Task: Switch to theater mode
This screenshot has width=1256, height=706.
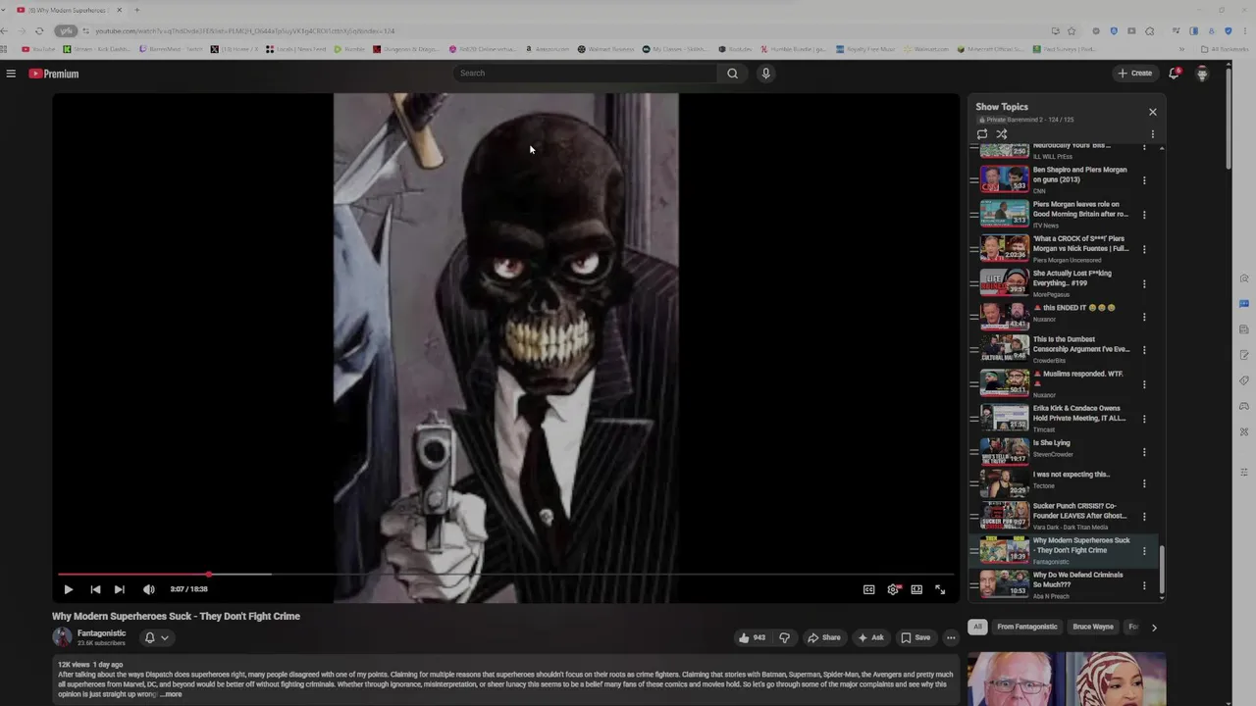Action: tap(916, 589)
